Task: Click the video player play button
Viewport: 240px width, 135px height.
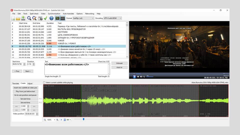Action: point(134,76)
